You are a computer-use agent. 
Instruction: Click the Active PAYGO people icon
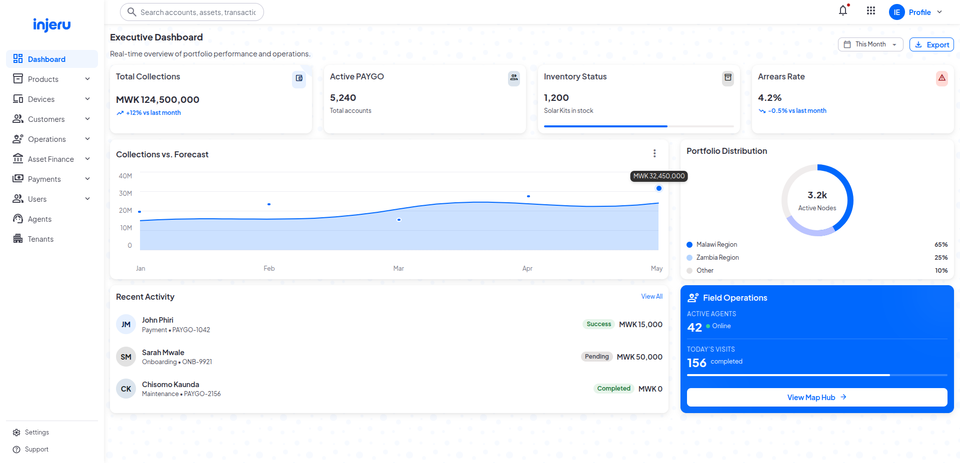pyautogui.click(x=513, y=78)
